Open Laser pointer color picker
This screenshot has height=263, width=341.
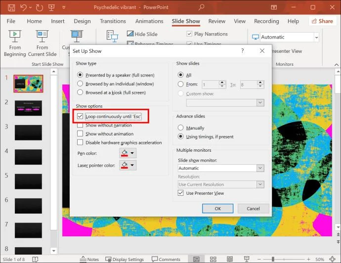pyautogui.click(x=128, y=165)
